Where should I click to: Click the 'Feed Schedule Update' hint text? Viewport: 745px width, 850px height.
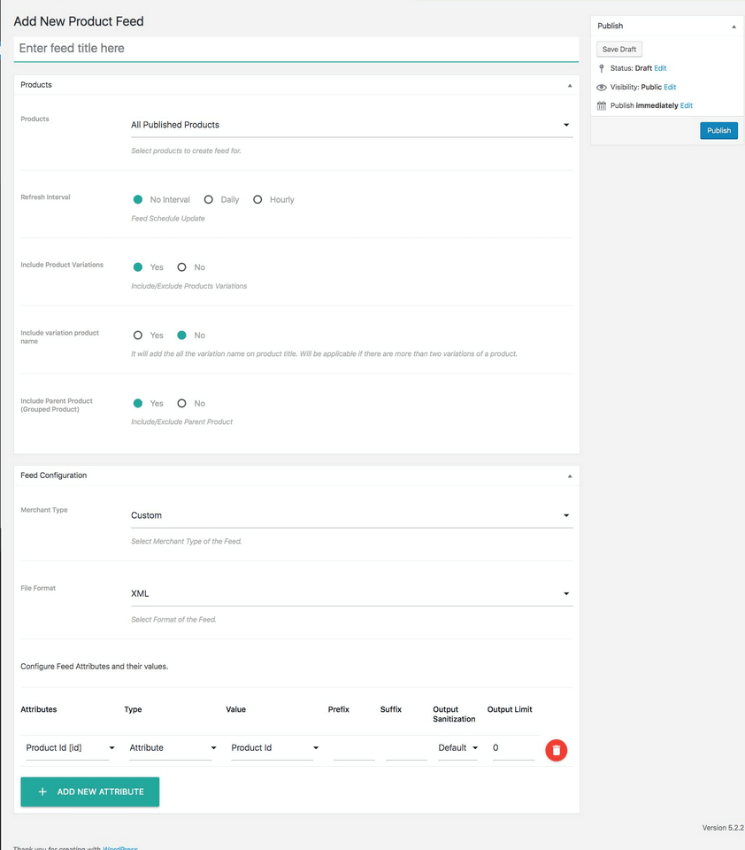[x=168, y=219]
